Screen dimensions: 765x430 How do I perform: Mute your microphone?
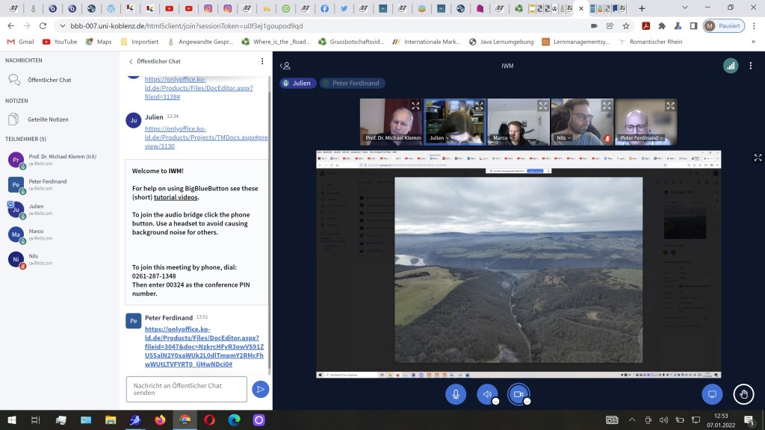click(456, 394)
